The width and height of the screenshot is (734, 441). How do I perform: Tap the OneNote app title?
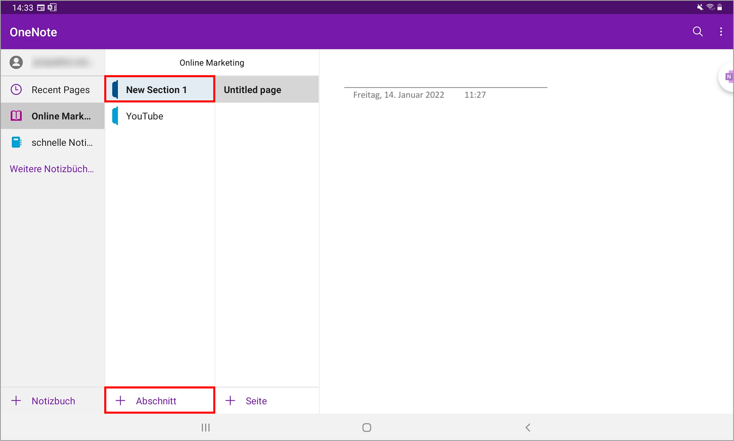33,32
